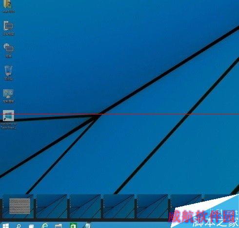This screenshot has height=228, width=239.
Task: Select the gray window preview in desktop strip
Action: click(x=20, y=206)
